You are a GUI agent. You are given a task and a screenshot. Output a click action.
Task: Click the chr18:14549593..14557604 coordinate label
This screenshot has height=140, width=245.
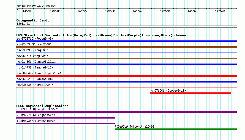click(36, 6)
